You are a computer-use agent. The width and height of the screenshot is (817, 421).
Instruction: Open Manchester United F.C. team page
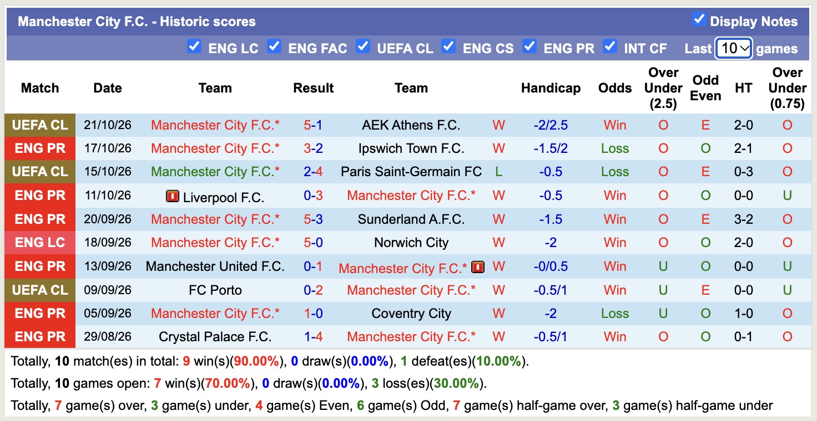pos(215,266)
